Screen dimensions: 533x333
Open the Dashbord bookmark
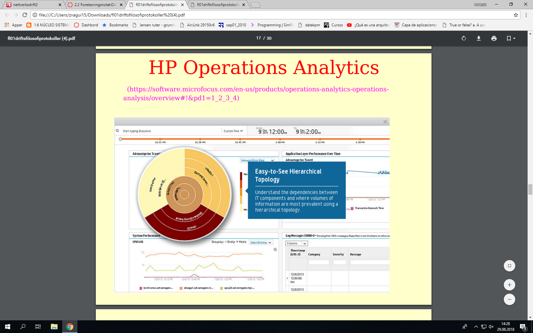click(86, 25)
